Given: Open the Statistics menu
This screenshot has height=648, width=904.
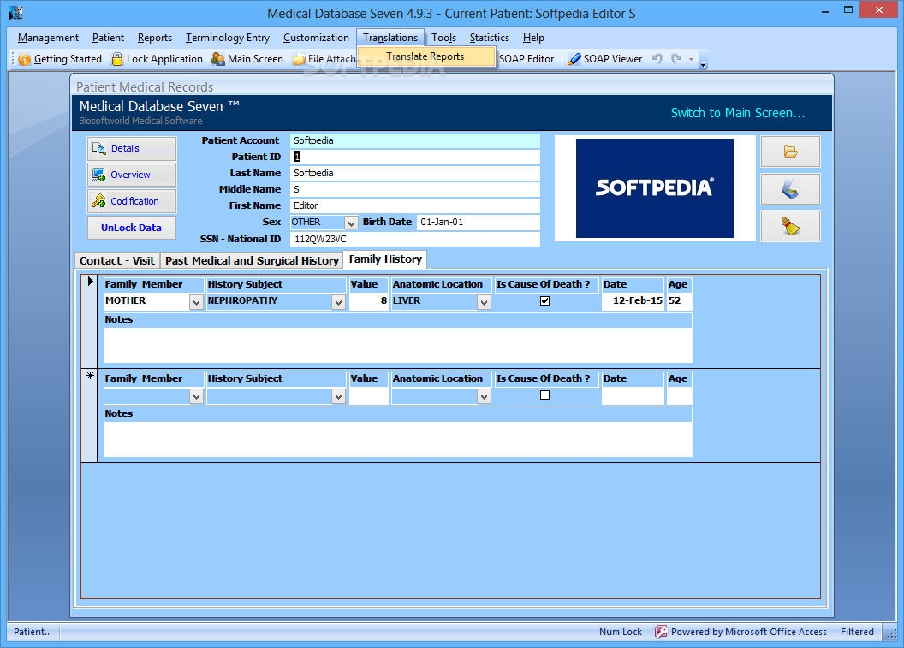Looking at the screenshot, I should tap(490, 38).
